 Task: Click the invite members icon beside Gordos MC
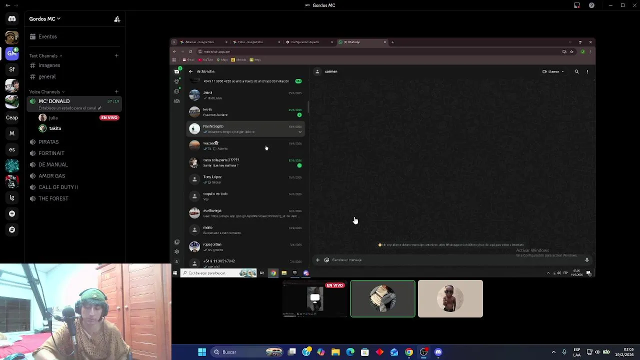pyautogui.click(x=117, y=19)
